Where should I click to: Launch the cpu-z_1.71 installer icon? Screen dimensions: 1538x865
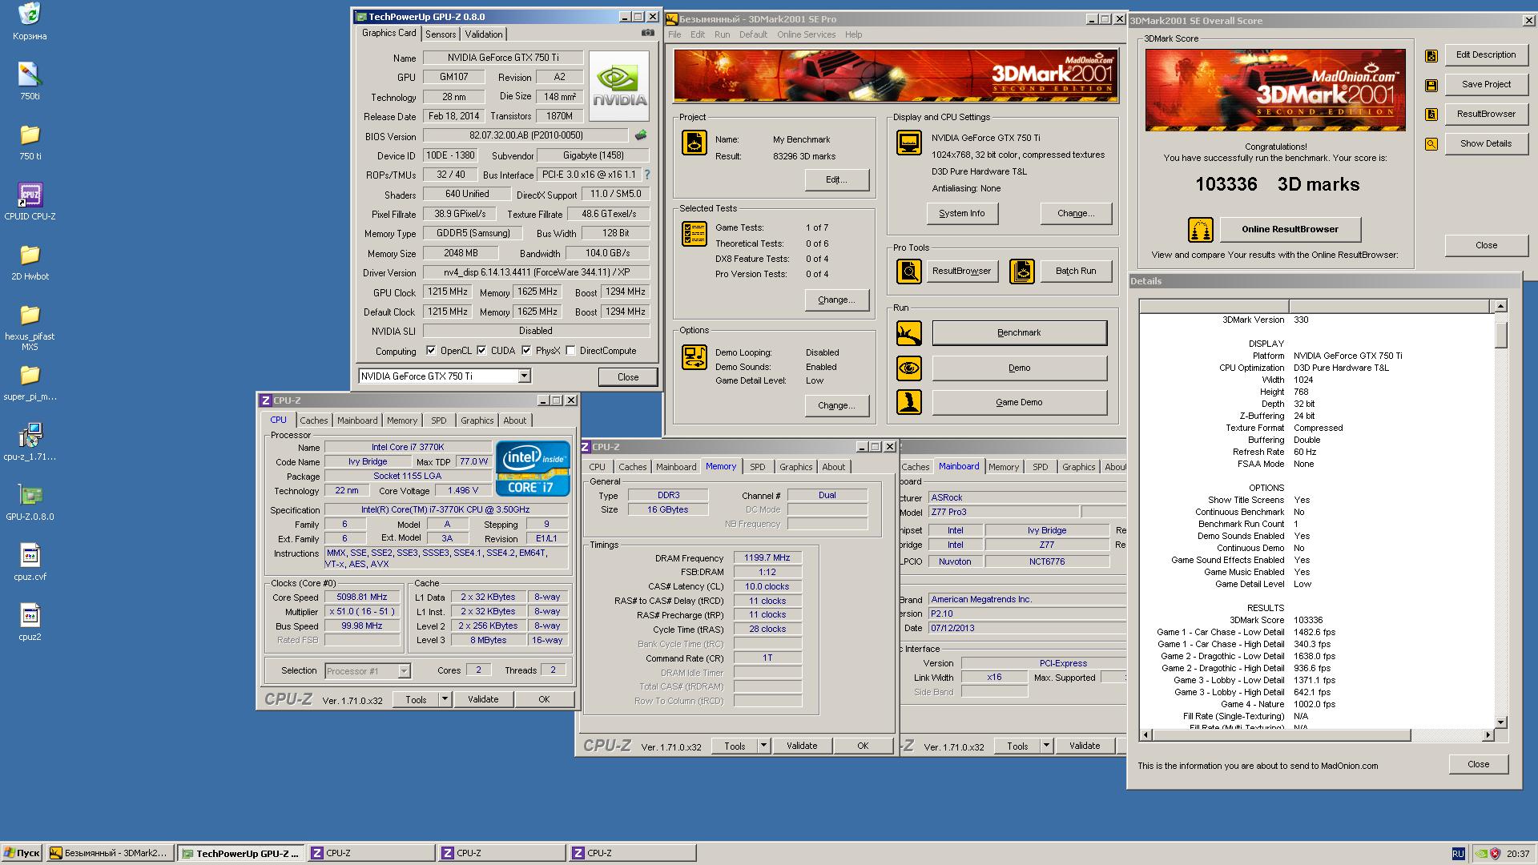click(30, 435)
